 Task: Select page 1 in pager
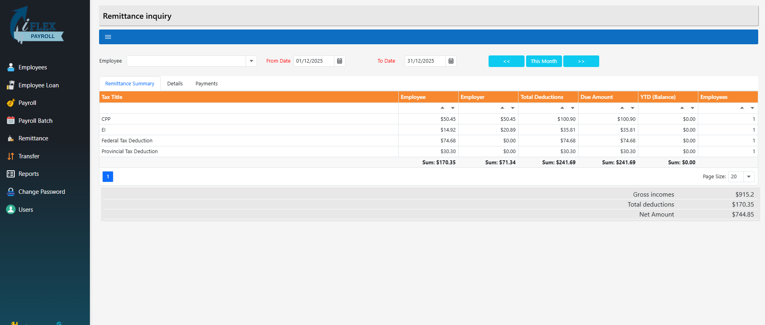point(108,177)
